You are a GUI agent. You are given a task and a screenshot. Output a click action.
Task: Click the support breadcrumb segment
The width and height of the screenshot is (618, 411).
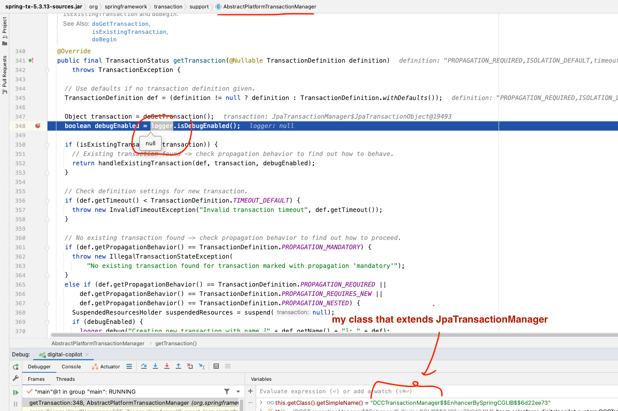pyautogui.click(x=199, y=7)
